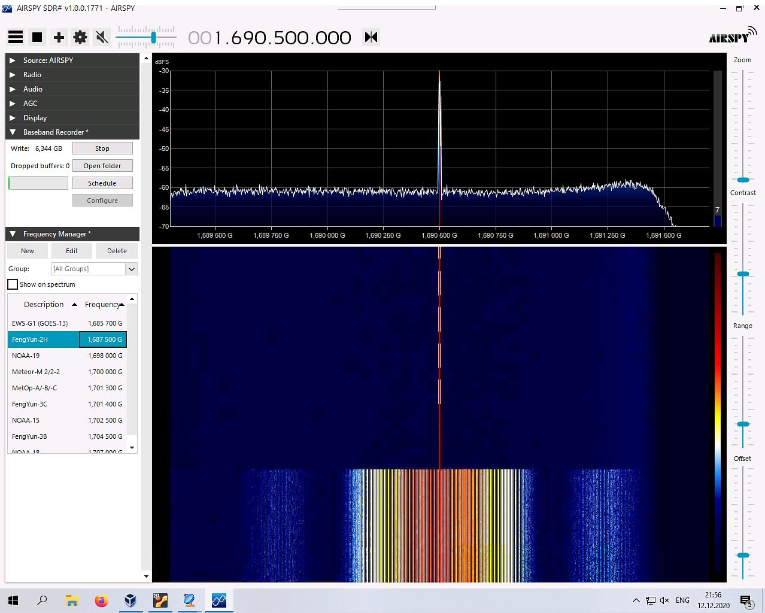Stop the radio with the square button
Viewport: 765px width, 613px height.
(37, 37)
